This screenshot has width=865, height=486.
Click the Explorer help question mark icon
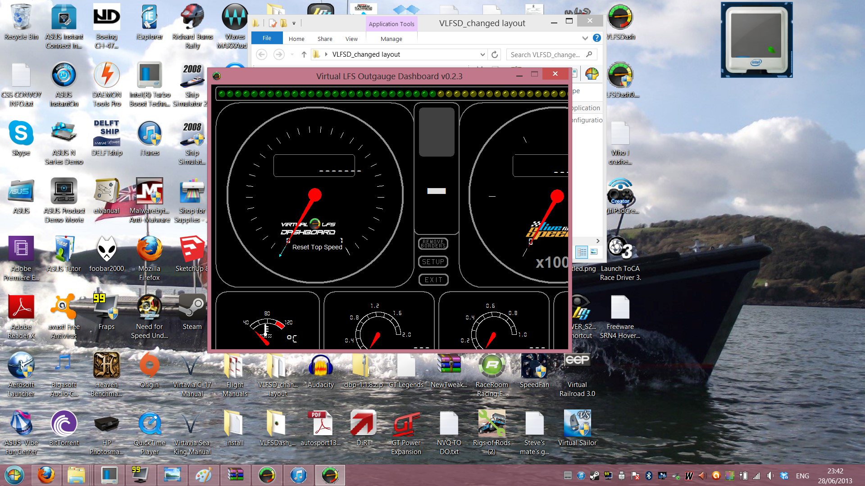point(597,38)
